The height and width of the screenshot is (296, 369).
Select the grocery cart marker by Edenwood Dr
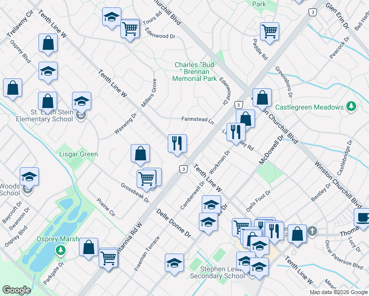coord(130,30)
